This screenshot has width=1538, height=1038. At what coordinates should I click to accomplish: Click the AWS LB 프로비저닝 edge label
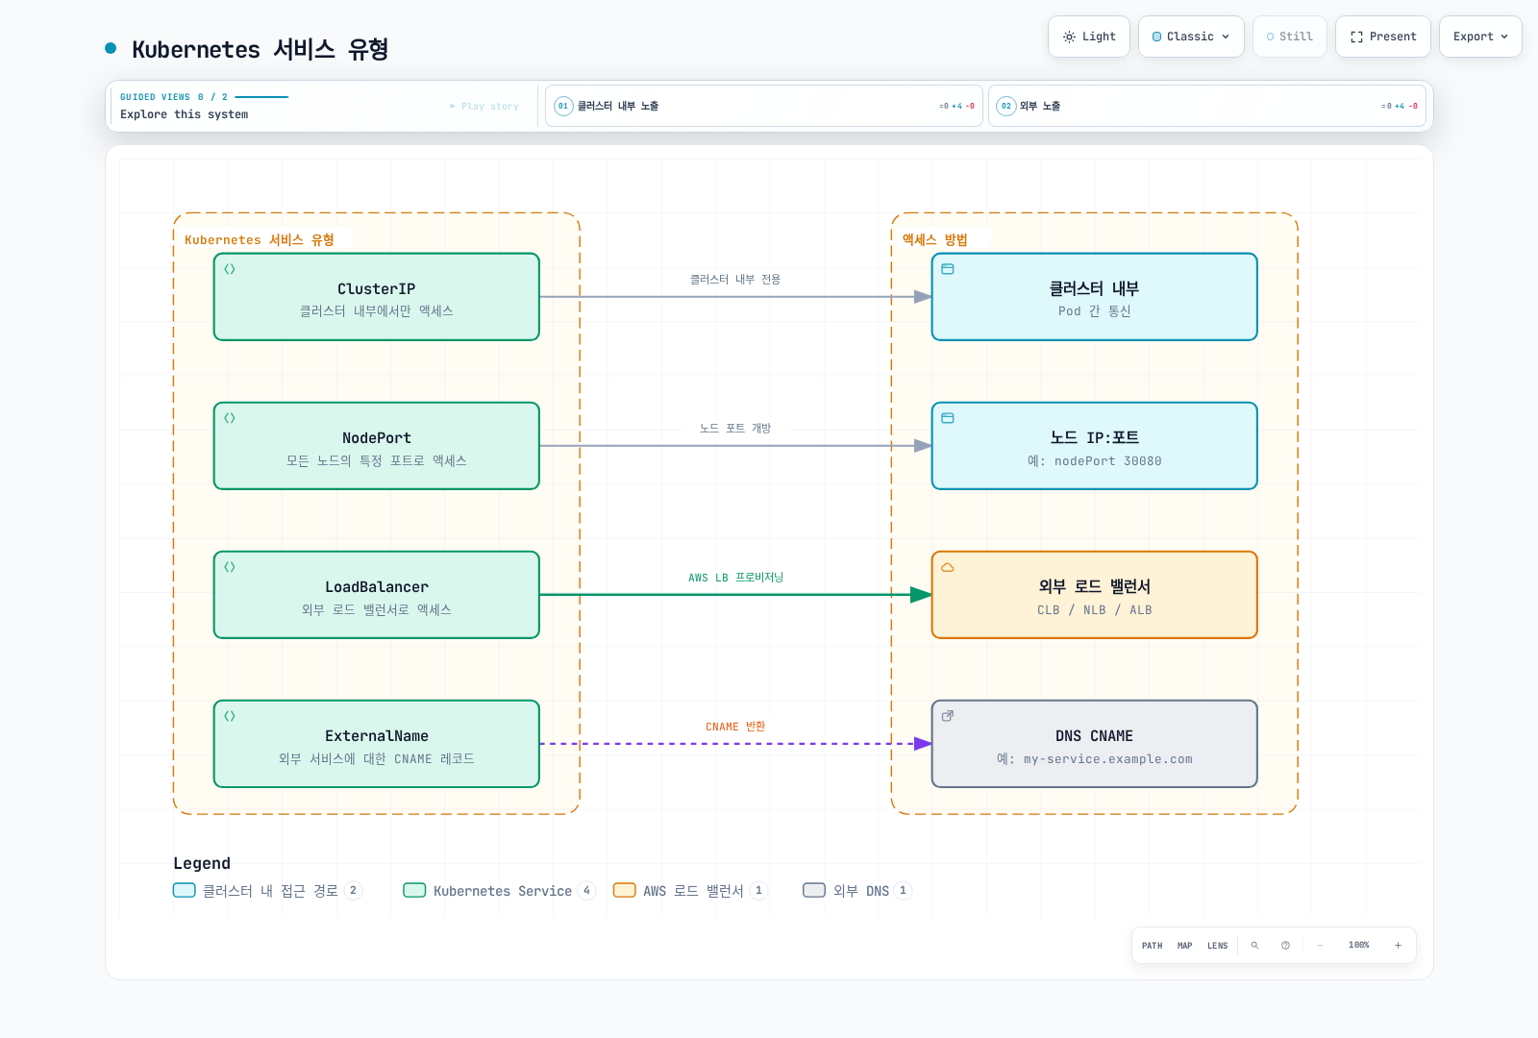(735, 578)
